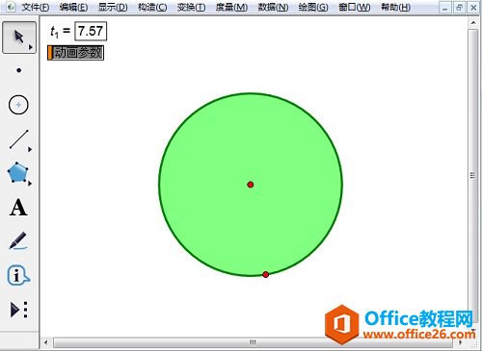Expand the polygon tool flyout triangle
The width and height of the screenshot is (482, 351).
tap(30, 184)
